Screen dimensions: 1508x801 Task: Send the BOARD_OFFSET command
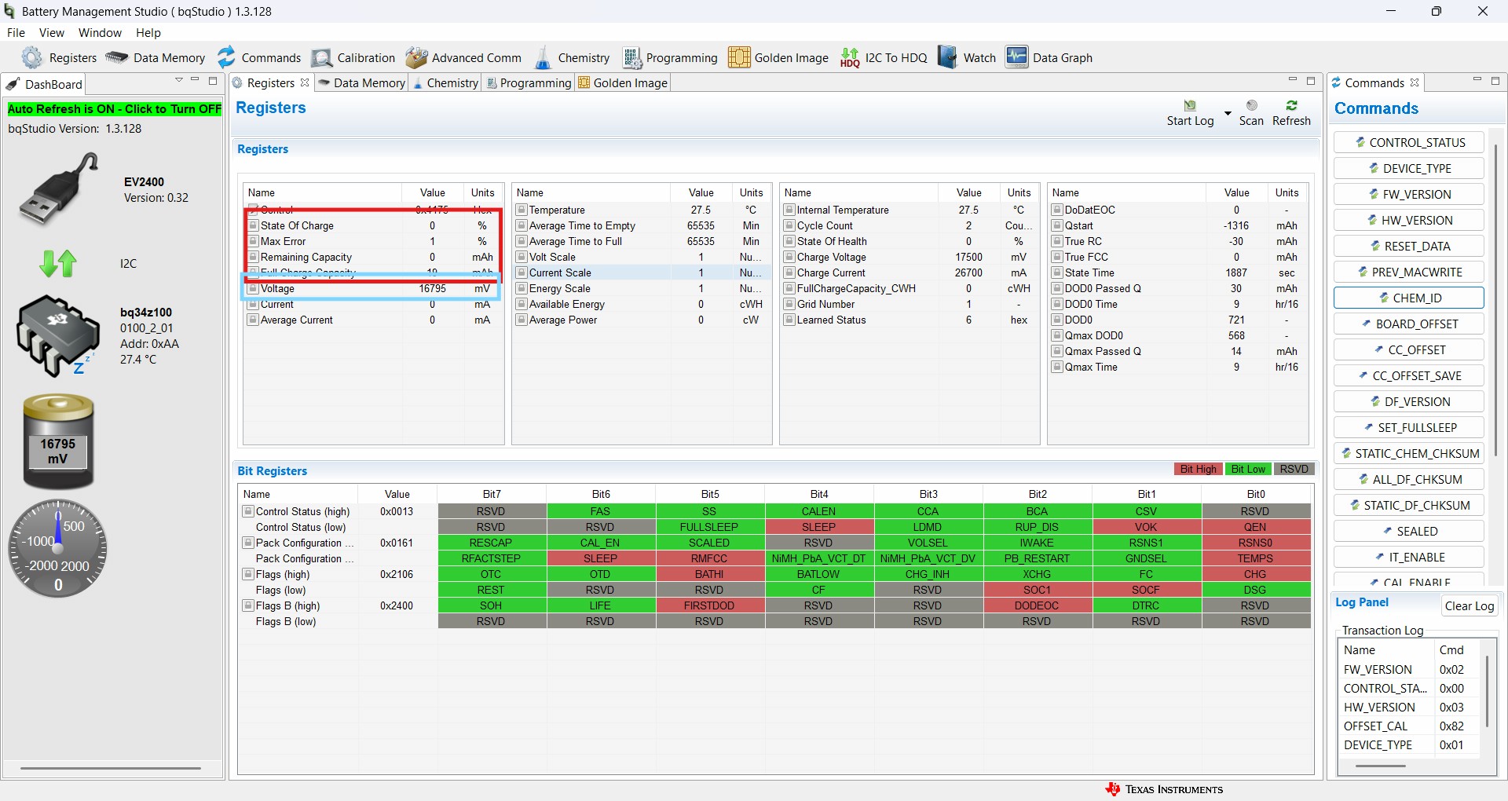[1409, 324]
